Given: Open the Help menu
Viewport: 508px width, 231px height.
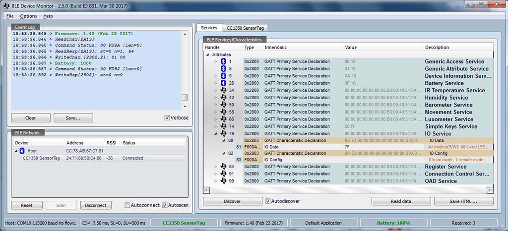Looking at the screenshot, I should (x=48, y=16).
